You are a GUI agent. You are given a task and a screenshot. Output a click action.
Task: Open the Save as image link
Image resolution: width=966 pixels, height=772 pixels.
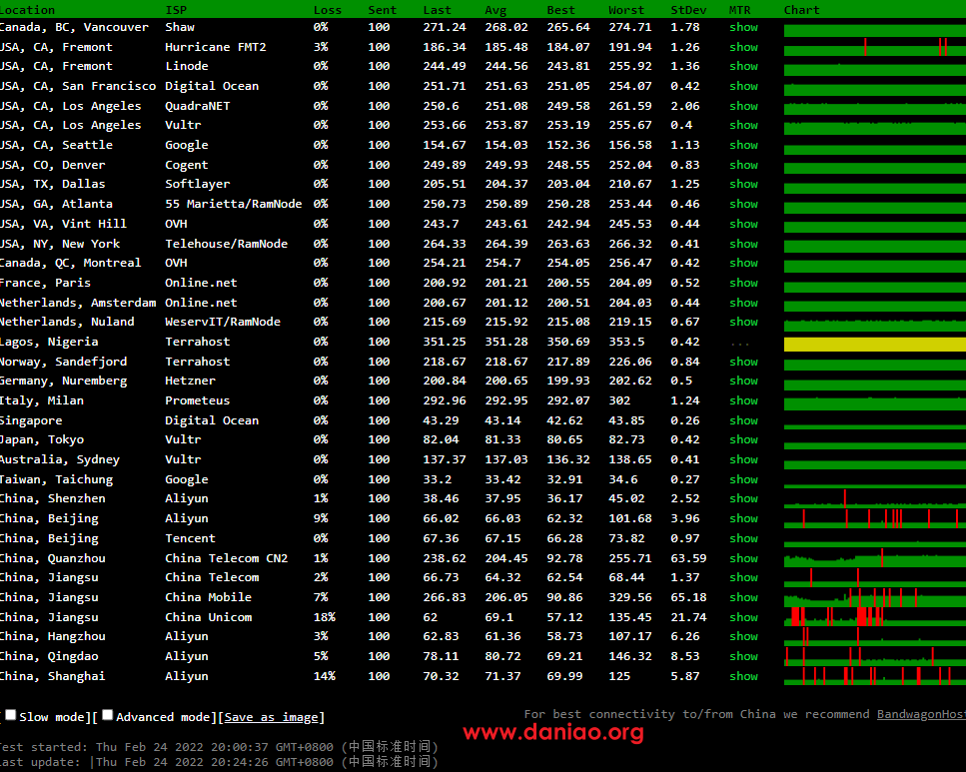(x=271, y=717)
